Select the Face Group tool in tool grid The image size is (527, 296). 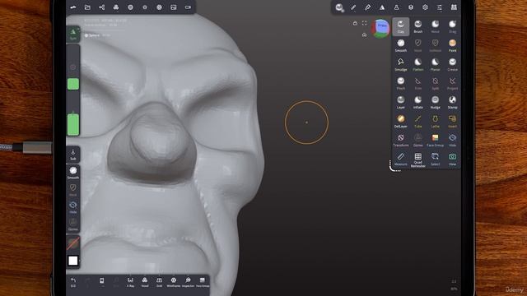(x=436, y=141)
